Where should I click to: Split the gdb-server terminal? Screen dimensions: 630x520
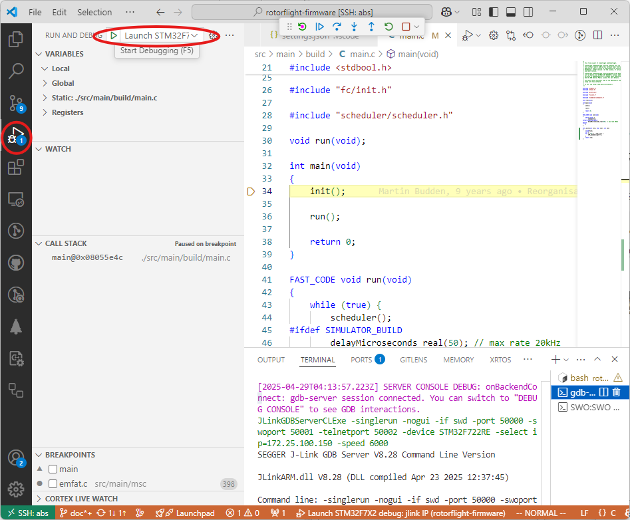[x=603, y=392]
